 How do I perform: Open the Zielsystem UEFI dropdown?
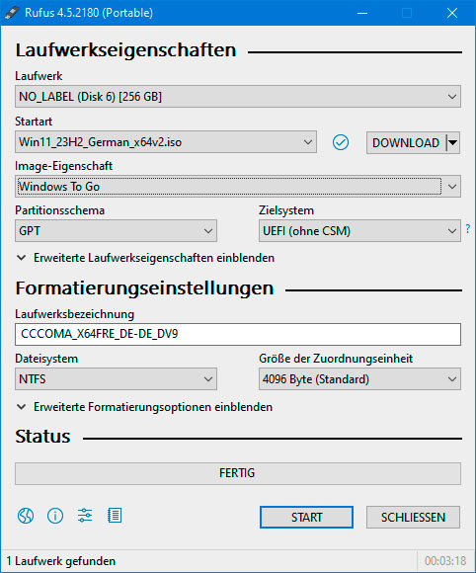pyautogui.click(x=359, y=231)
